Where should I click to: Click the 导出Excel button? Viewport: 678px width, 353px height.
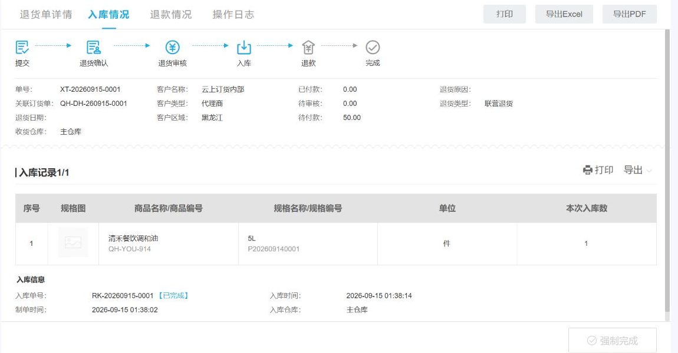click(x=564, y=14)
